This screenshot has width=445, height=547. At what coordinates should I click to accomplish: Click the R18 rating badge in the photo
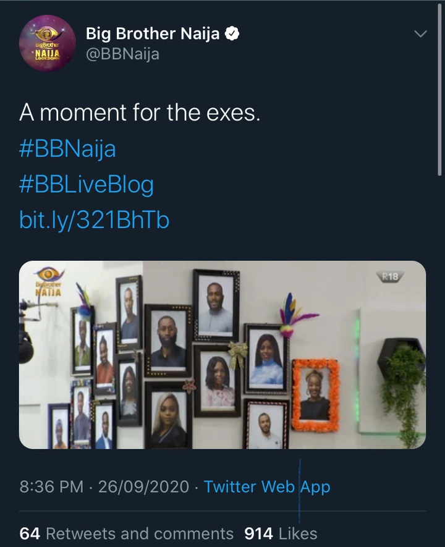point(390,276)
